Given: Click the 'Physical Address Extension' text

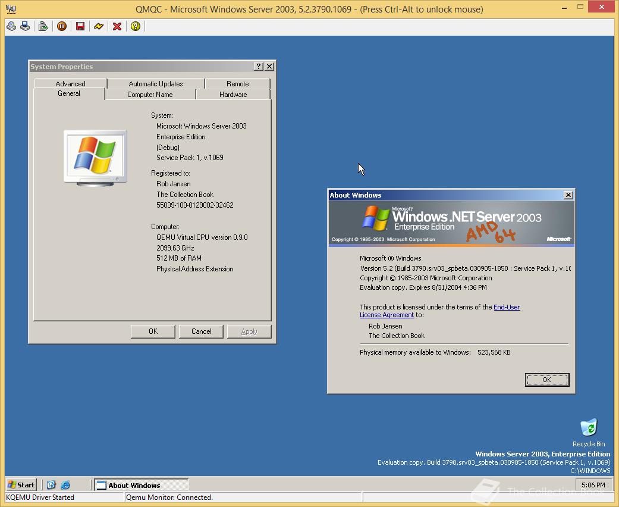Looking at the screenshot, I should point(194,269).
